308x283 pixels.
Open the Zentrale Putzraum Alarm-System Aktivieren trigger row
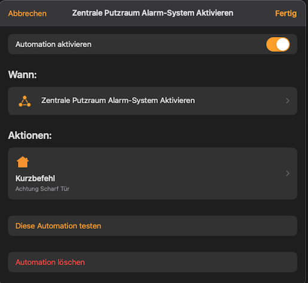click(x=153, y=101)
